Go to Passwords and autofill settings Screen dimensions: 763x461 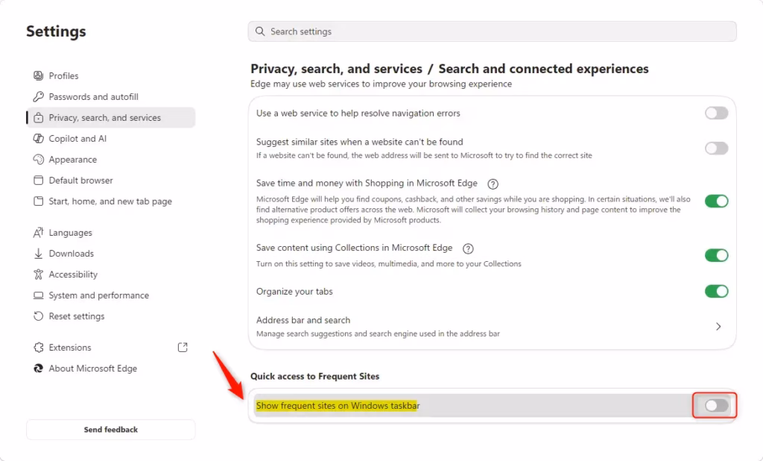click(x=111, y=96)
